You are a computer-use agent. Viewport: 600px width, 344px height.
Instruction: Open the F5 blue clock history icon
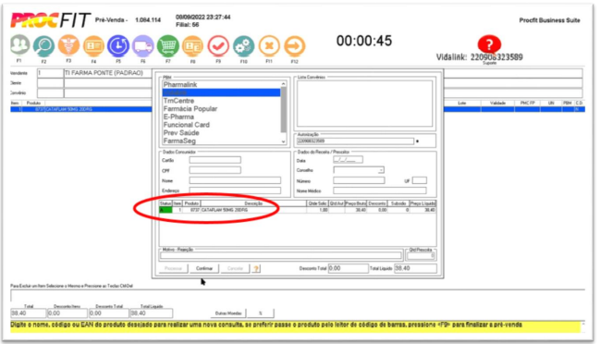[118, 46]
